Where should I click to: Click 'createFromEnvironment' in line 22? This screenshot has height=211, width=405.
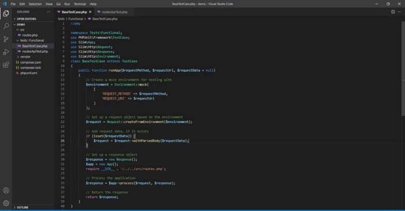point(144,122)
